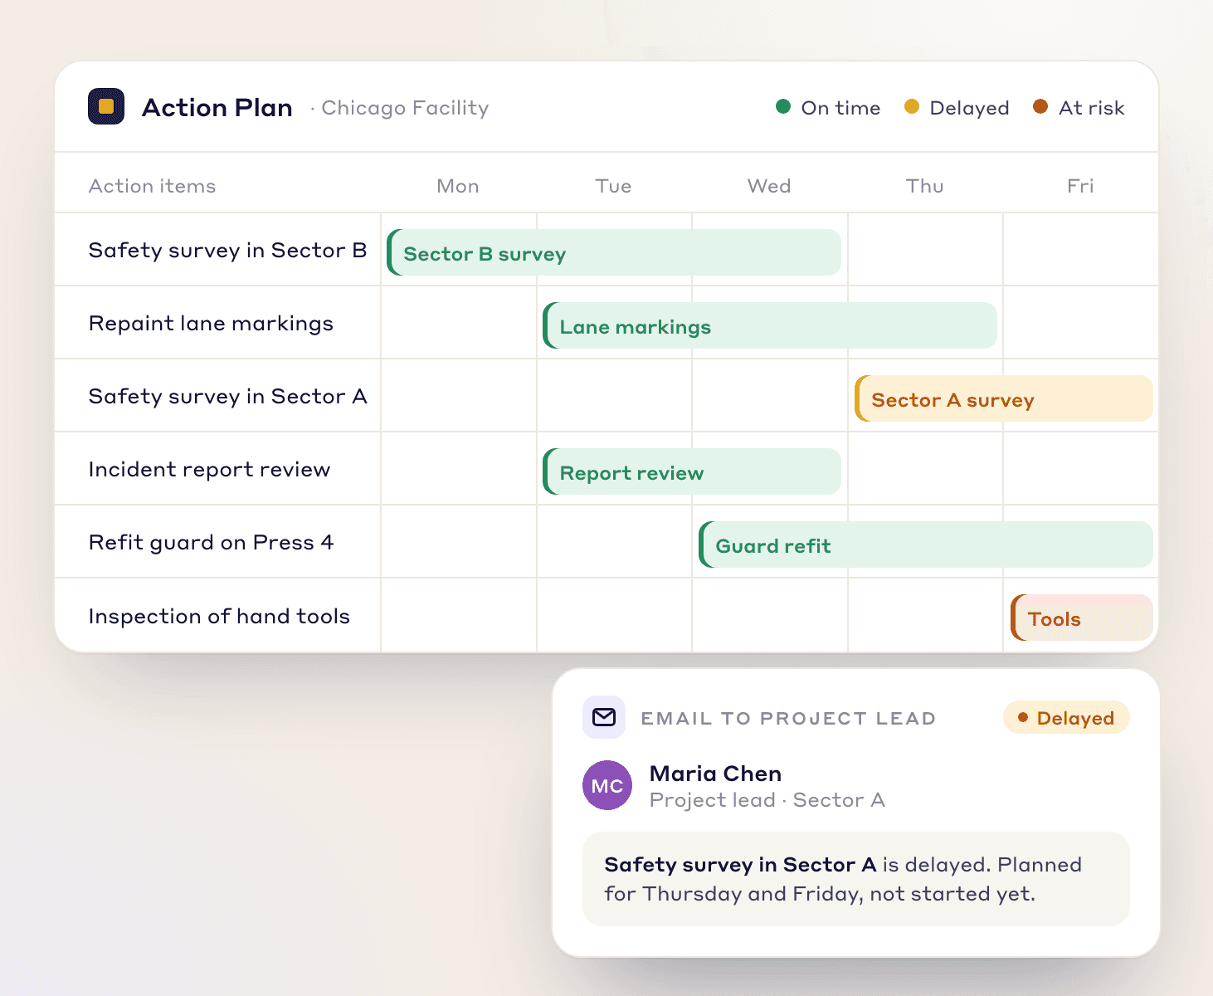Open the Sector A survey bar
Image resolution: width=1213 pixels, height=996 pixels.
(1004, 398)
